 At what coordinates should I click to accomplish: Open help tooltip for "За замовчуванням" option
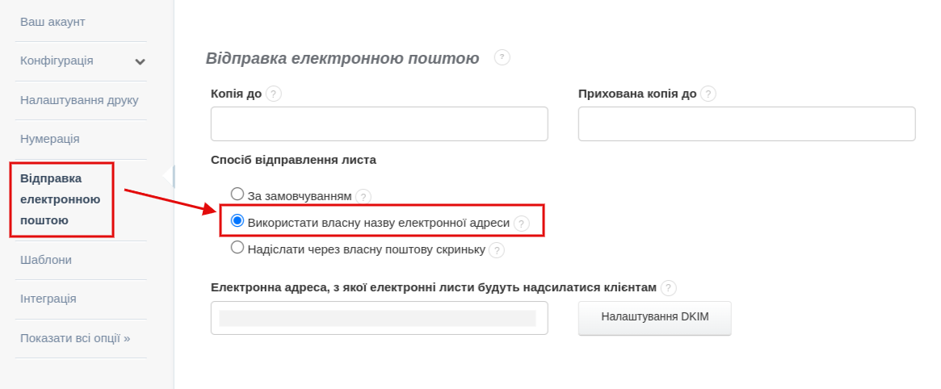coord(363,196)
